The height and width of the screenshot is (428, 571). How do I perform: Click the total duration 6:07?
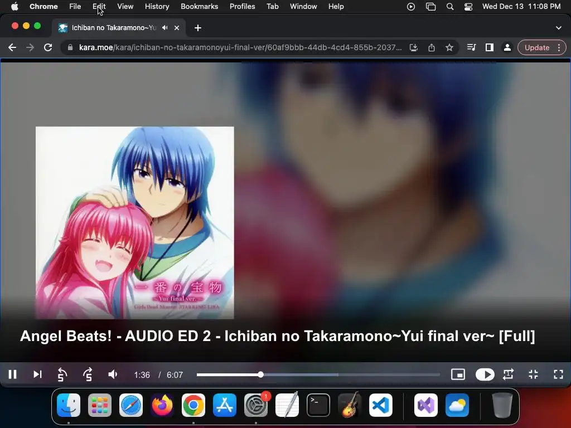tap(175, 375)
